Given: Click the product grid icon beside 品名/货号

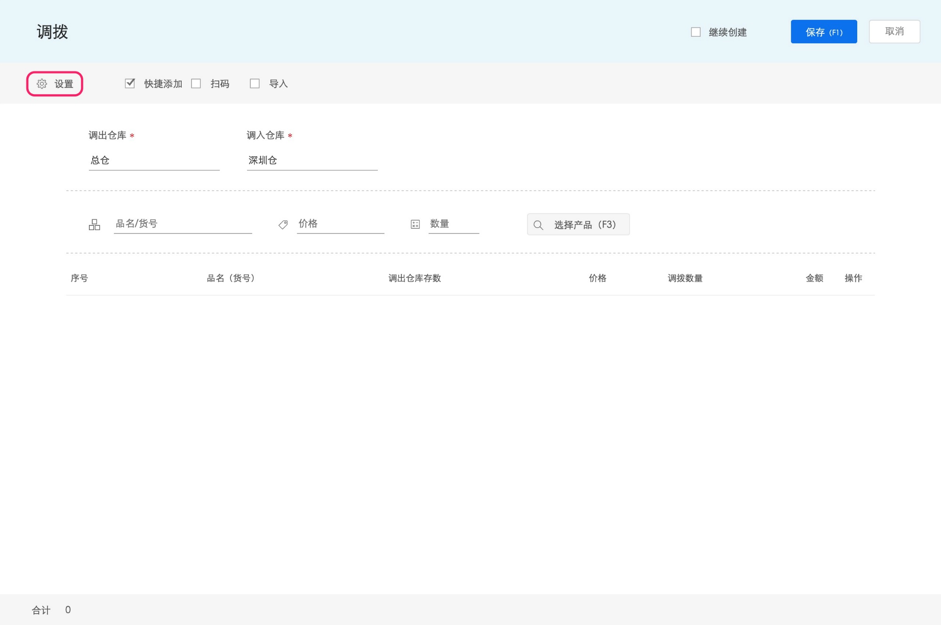Looking at the screenshot, I should (95, 224).
